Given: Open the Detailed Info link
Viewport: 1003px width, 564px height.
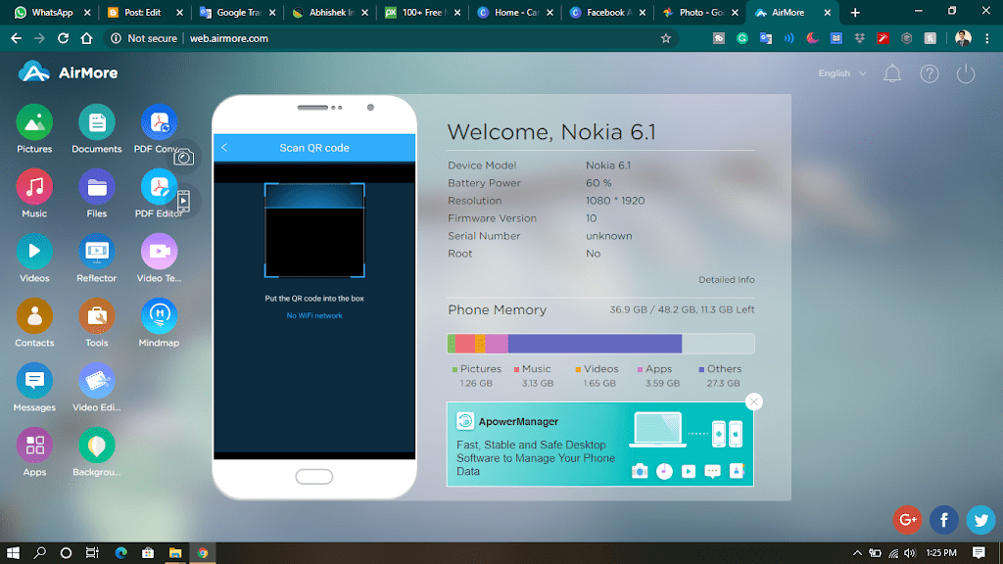Looking at the screenshot, I should [726, 280].
